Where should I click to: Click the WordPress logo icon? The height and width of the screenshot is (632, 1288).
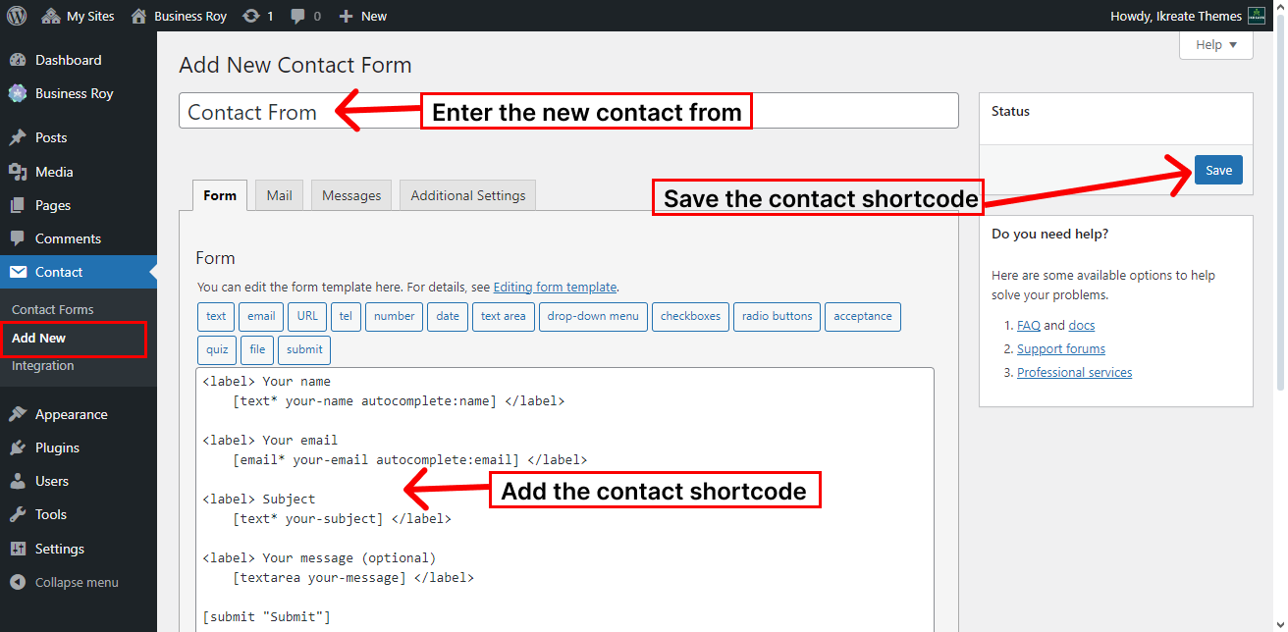coord(17,16)
